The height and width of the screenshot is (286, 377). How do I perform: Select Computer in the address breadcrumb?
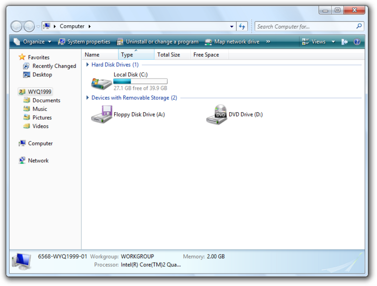coord(72,26)
